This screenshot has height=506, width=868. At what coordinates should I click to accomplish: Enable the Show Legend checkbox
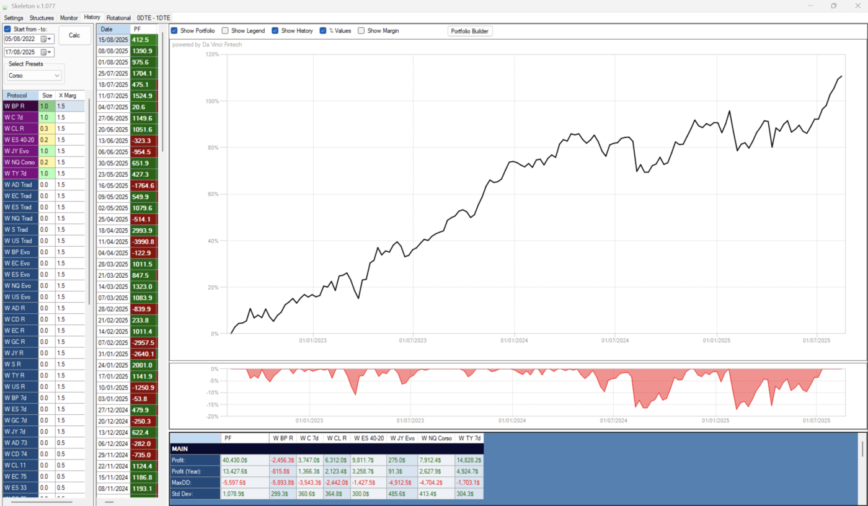coord(225,30)
